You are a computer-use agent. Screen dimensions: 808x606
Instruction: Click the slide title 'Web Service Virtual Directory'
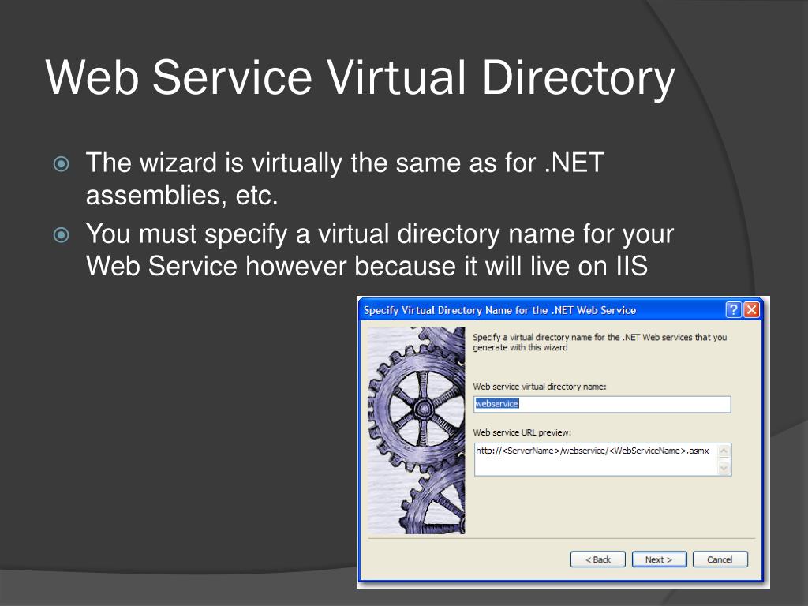coord(360,77)
